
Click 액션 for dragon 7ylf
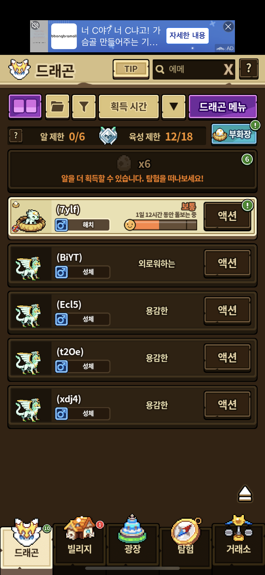tap(227, 216)
